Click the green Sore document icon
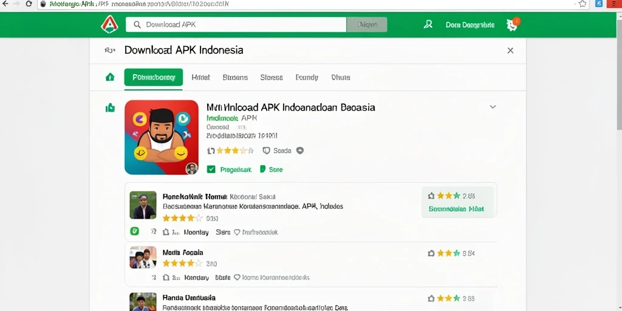The width and height of the screenshot is (622, 311). [262, 169]
